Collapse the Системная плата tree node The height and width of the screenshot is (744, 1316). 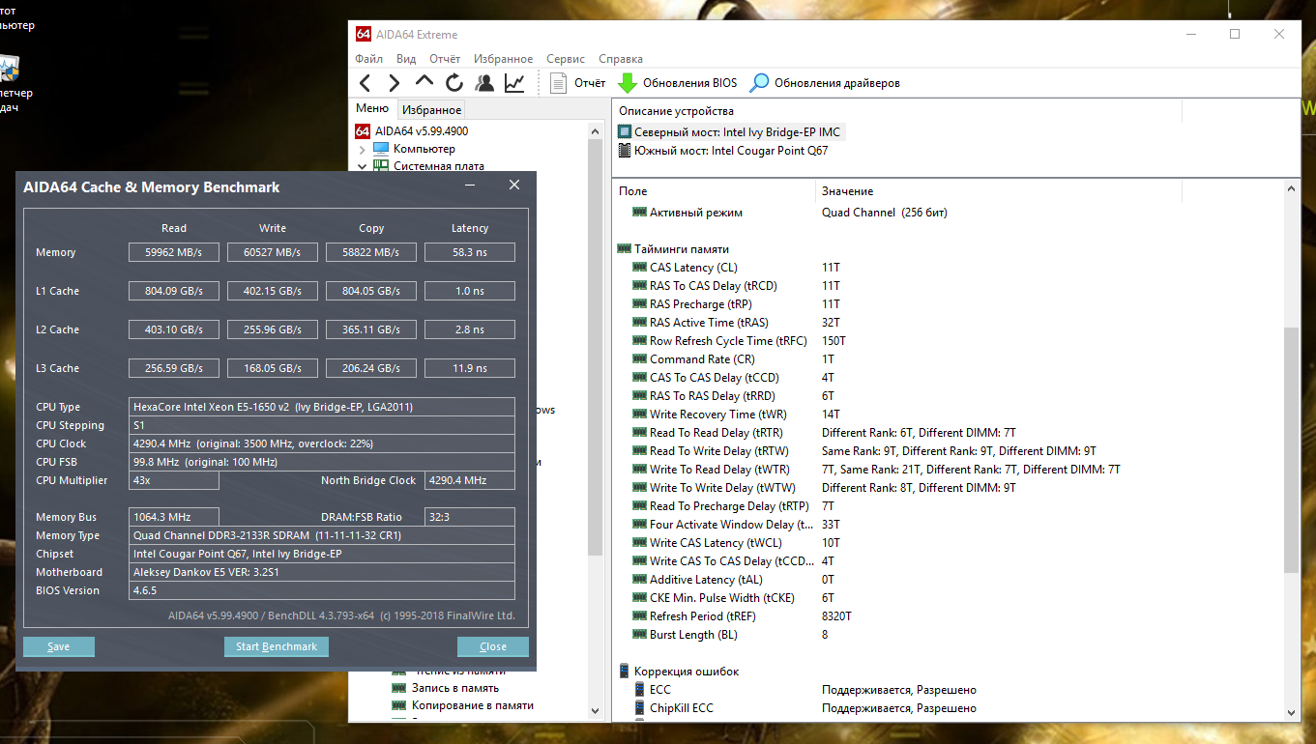pos(362,166)
